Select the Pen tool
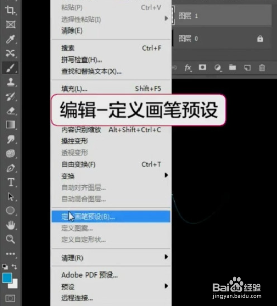This screenshot has height=306, width=277. pos(11,168)
